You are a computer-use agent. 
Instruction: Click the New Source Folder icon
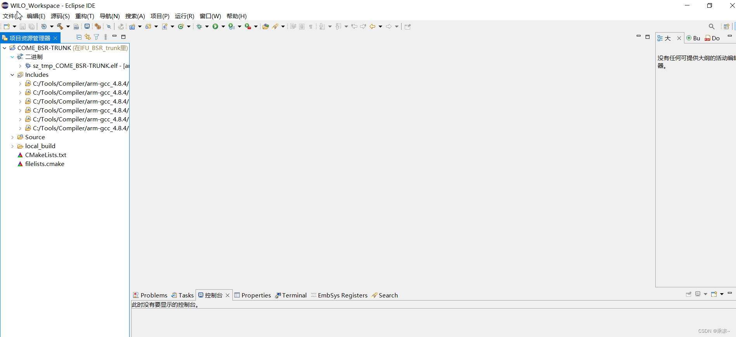(148, 26)
